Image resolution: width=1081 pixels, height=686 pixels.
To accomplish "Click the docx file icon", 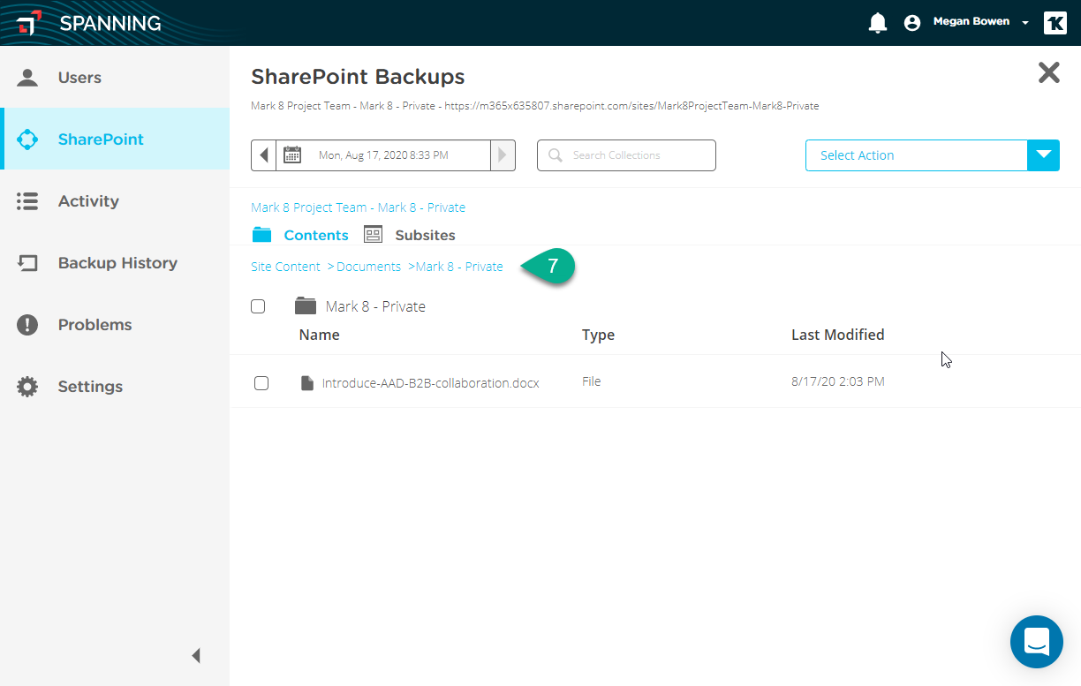I will click(307, 383).
